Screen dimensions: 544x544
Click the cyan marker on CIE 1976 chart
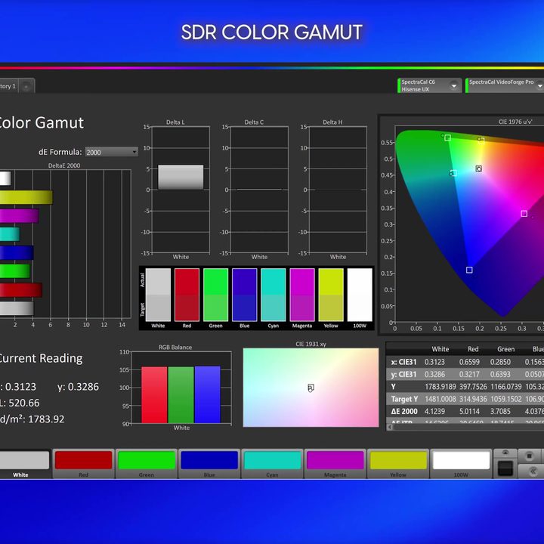453,173
